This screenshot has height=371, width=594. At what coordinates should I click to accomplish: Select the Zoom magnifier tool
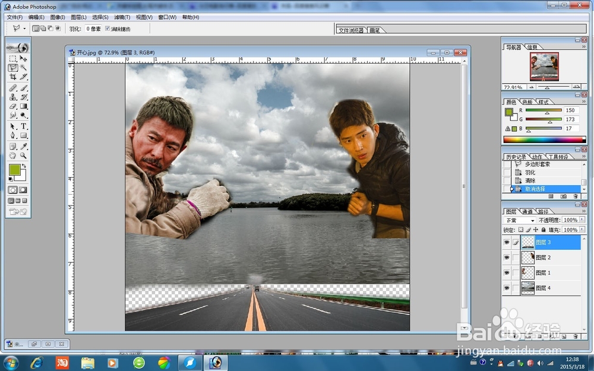24,156
